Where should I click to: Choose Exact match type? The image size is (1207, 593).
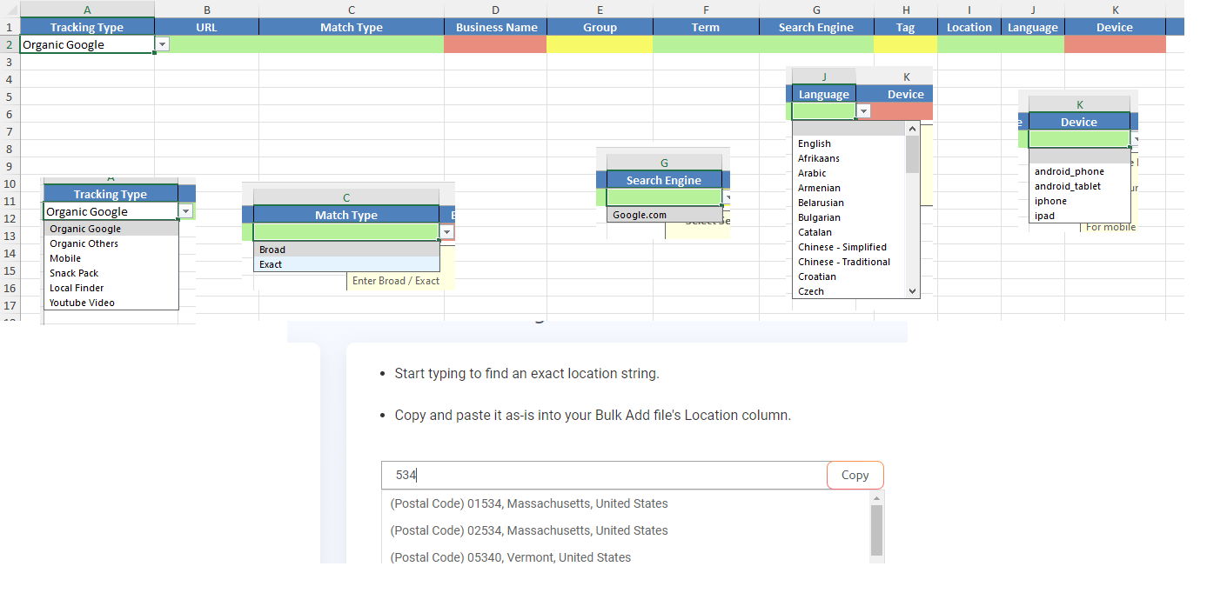pyautogui.click(x=346, y=264)
